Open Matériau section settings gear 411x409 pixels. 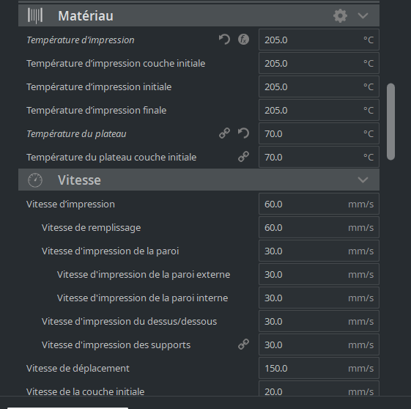click(340, 15)
